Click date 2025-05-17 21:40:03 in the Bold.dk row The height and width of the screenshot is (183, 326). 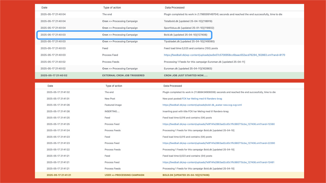click(x=53, y=35)
